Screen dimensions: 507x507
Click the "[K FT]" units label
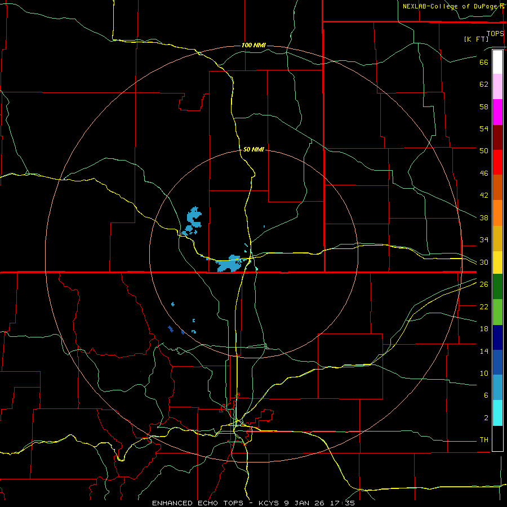point(476,39)
